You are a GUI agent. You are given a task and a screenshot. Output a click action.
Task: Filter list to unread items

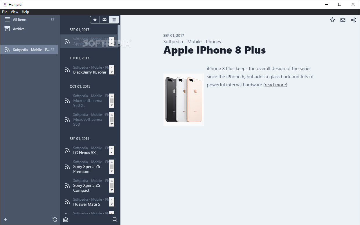pos(105,20)
